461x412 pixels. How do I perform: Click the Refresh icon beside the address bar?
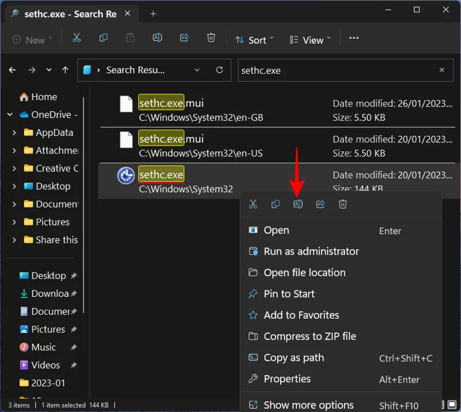coord(219,70)
